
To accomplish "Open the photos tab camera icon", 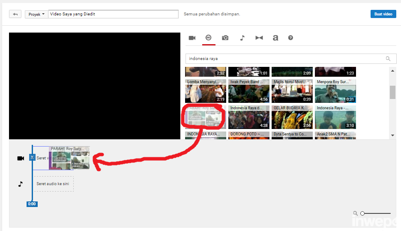I will (225, 38).
